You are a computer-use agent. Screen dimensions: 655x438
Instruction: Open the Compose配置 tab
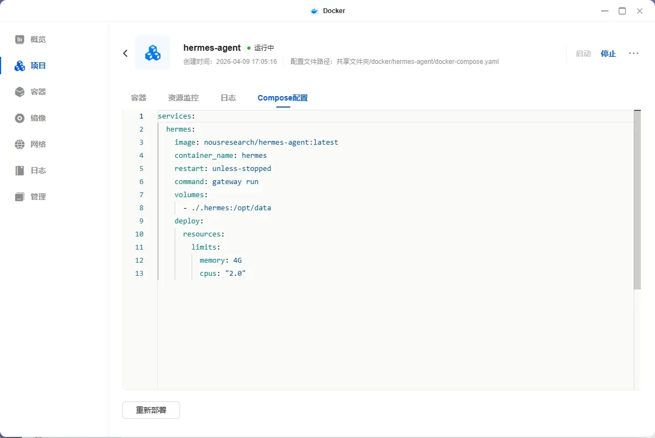[282, 98]
